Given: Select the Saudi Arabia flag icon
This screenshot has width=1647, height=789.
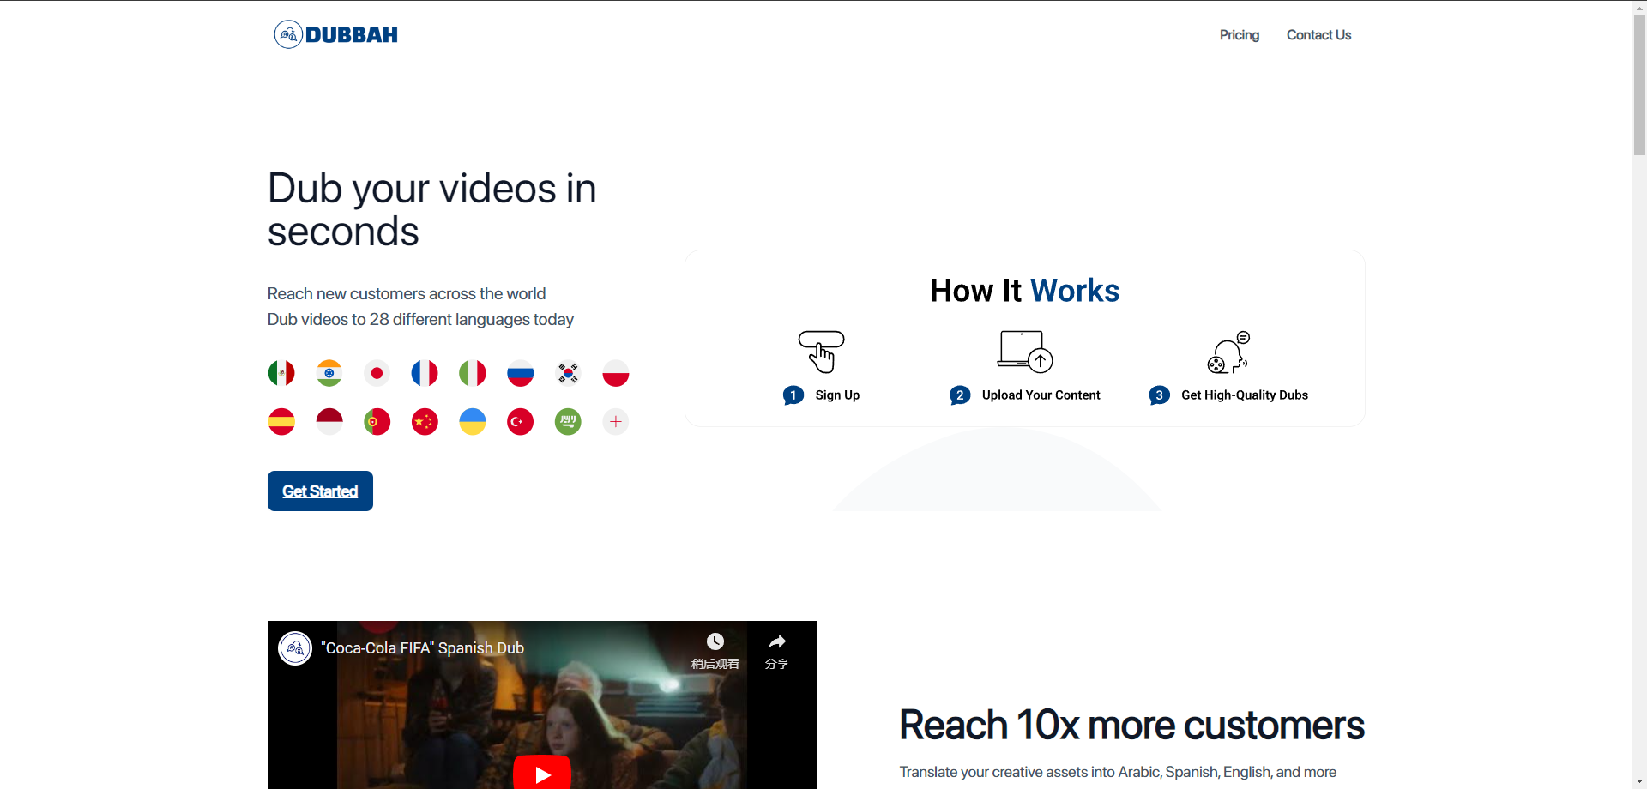Looking at the screenshot, I should tap(568, 421).
